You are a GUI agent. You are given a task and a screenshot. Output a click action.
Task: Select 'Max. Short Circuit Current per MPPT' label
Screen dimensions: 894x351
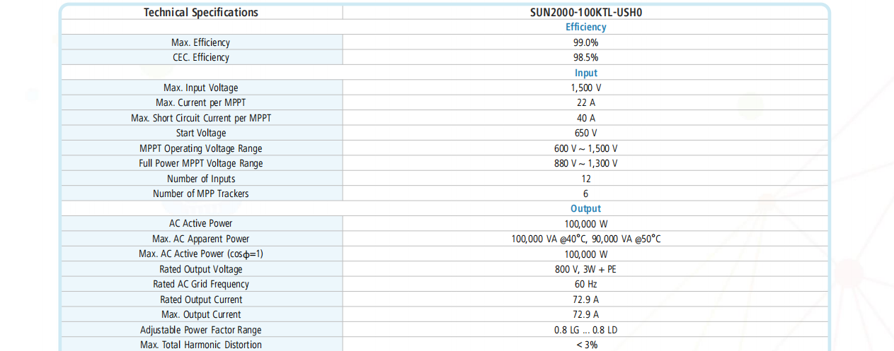click(201, 118)
